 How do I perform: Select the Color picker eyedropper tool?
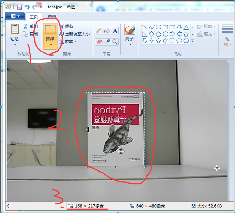pos(107,42)
